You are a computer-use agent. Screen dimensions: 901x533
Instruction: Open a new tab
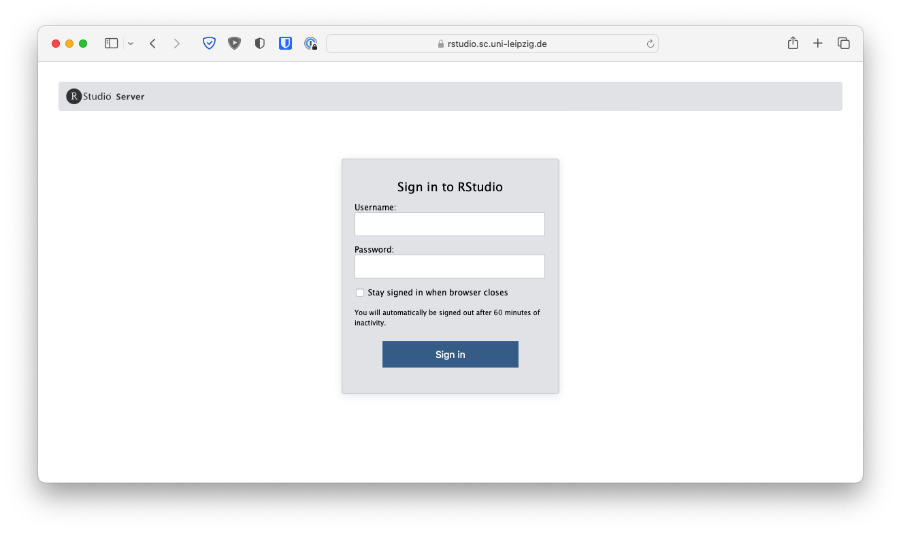[x=818, y=44]
